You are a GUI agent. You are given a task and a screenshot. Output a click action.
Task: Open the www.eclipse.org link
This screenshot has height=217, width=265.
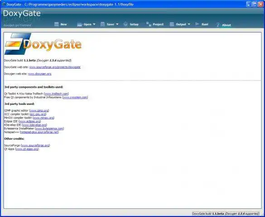(x=30, y=121)
